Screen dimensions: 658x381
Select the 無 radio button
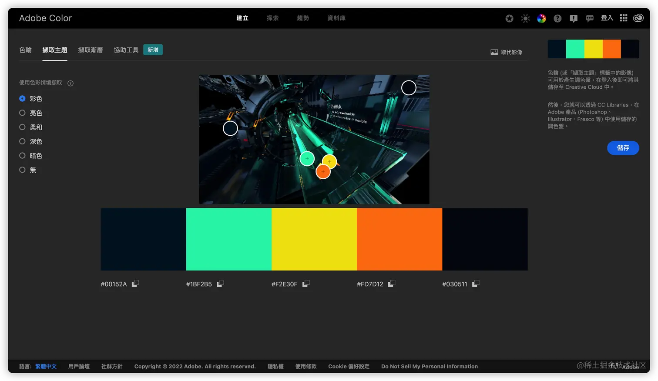[x=22, y=170]
